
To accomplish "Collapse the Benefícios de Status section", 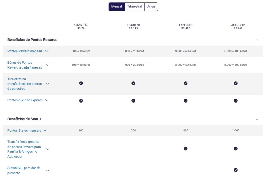I will 257,119.
